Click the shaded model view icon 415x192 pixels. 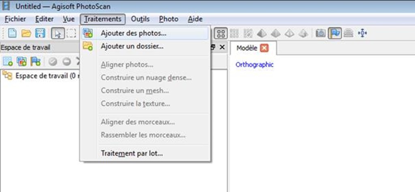point(262,33)
